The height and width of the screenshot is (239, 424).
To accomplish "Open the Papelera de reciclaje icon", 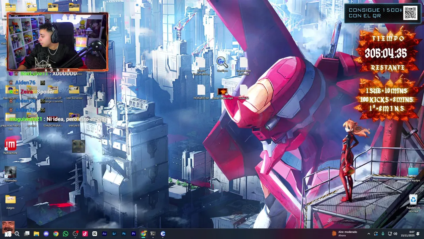I will [413, 203].
